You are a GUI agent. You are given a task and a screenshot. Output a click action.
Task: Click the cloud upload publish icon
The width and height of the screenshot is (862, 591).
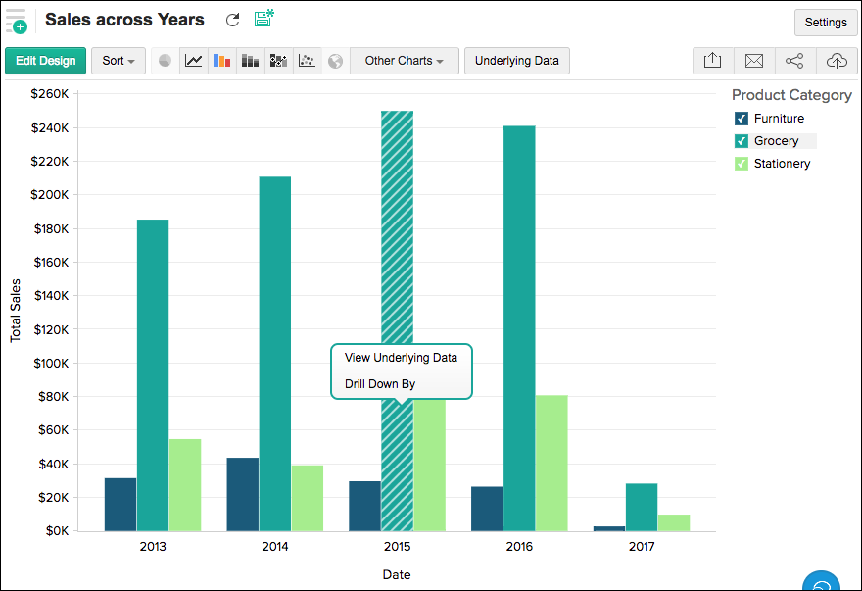[837, 61]
